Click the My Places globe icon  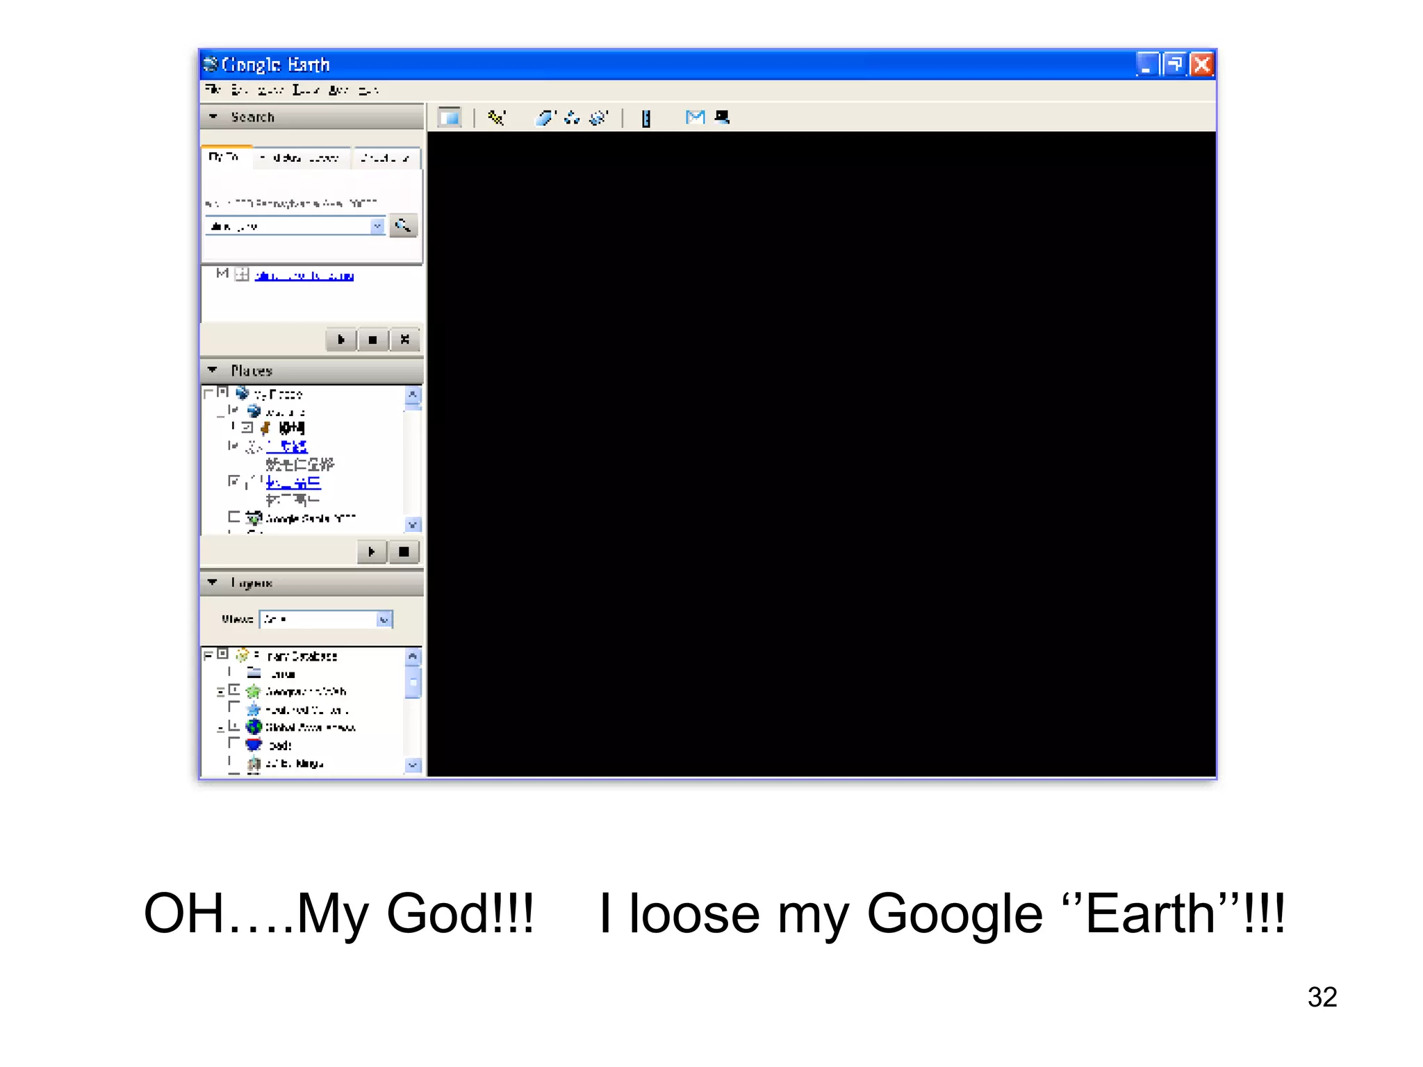point(242,393)
